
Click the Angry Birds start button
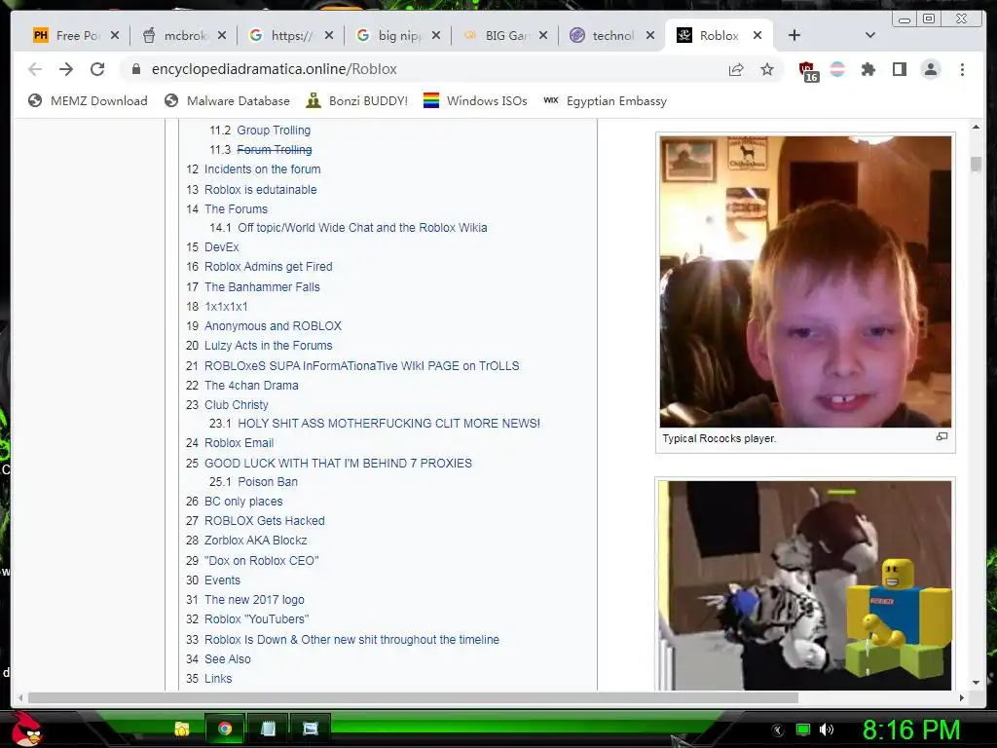[25, 729]
